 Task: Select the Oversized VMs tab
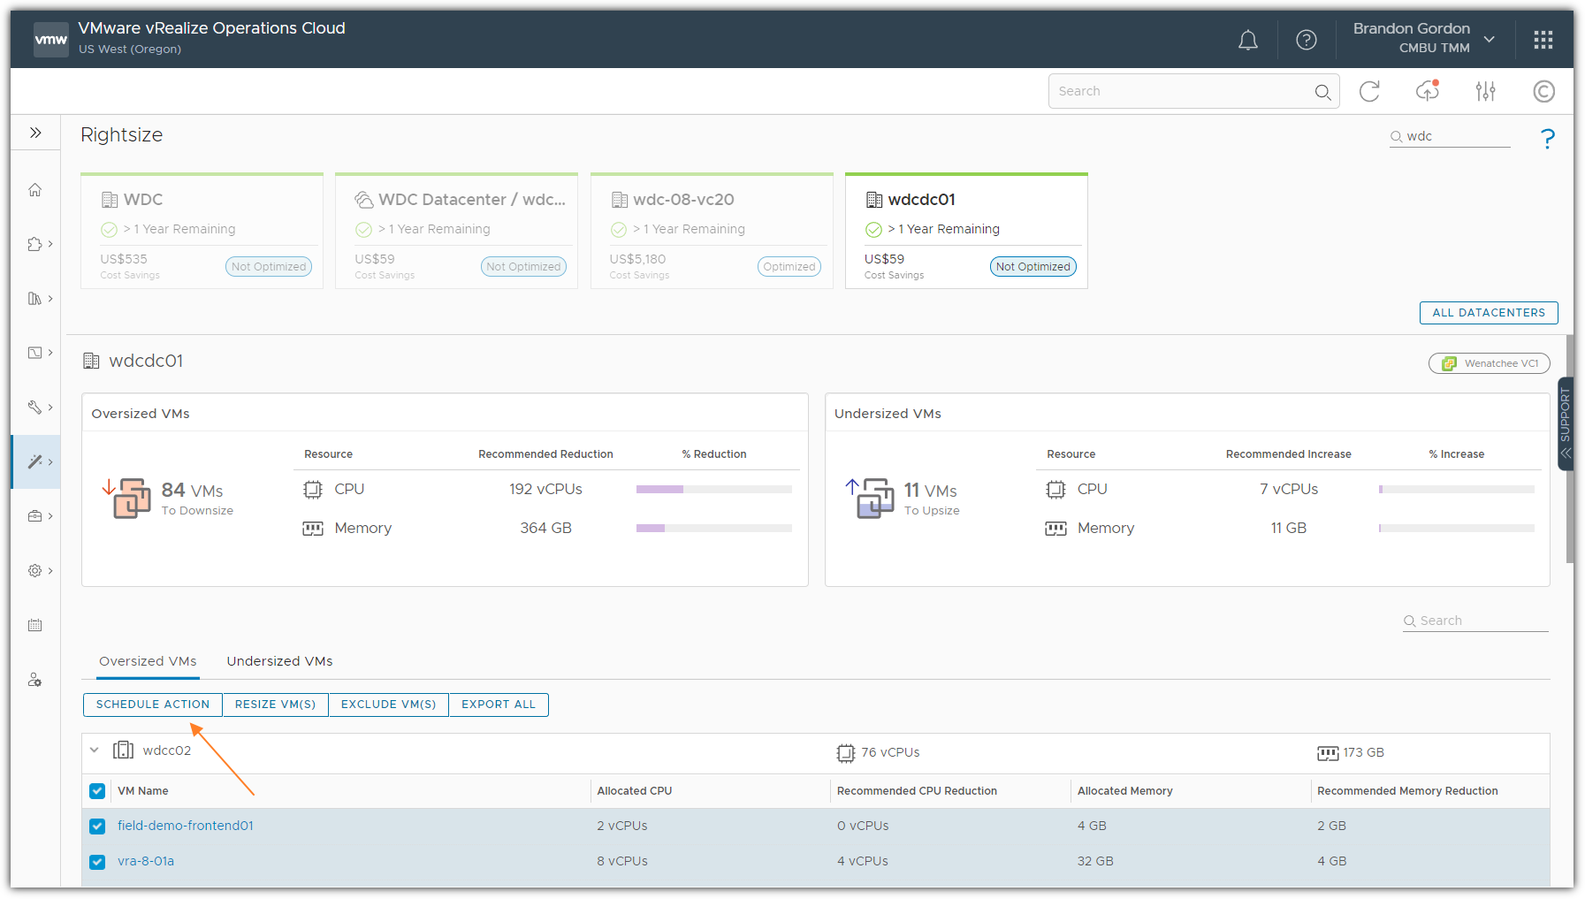[x=148, y=661]
